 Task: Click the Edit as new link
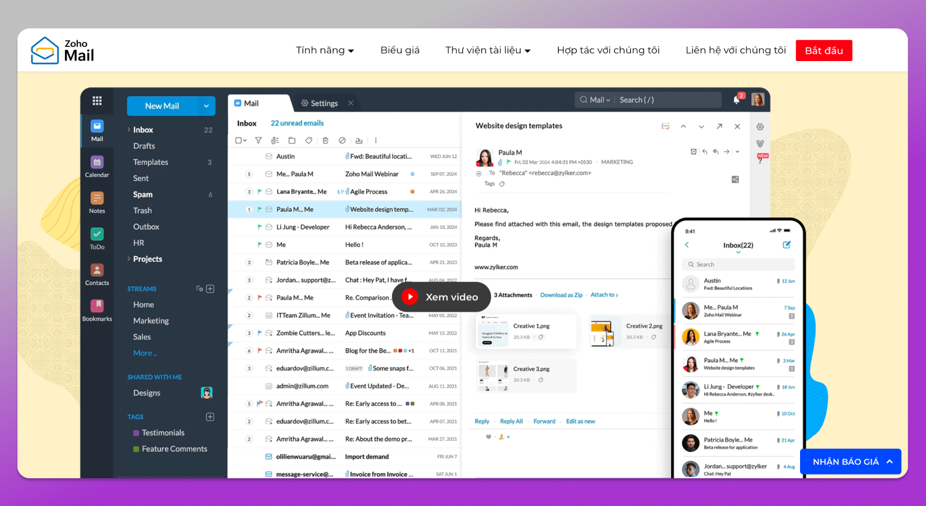[580, 421]
